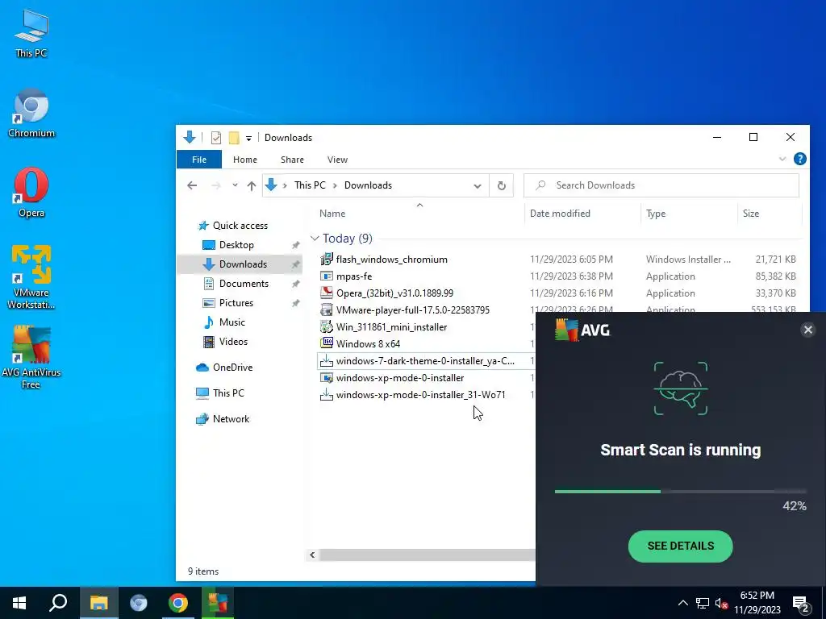Select Desktop in navigation pane
This screenshot has width=826, height=619.
(236, 245)
